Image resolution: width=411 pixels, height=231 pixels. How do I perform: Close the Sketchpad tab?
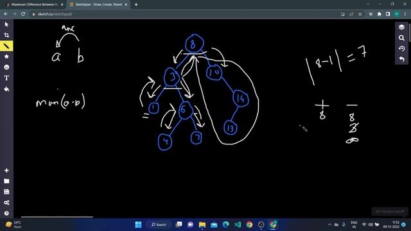126,4
